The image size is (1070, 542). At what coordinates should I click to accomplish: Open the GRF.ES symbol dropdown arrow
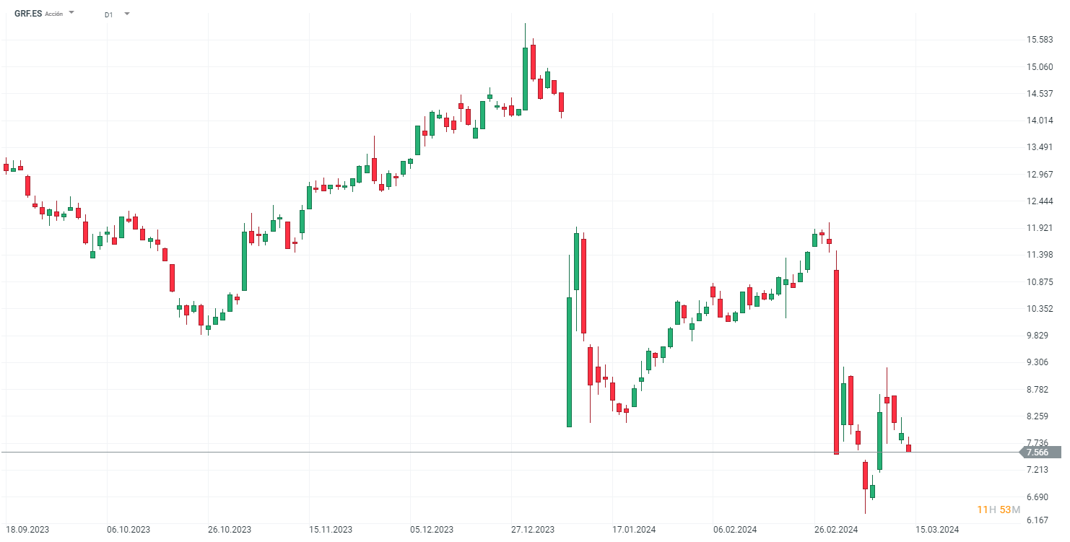point(71,13)
